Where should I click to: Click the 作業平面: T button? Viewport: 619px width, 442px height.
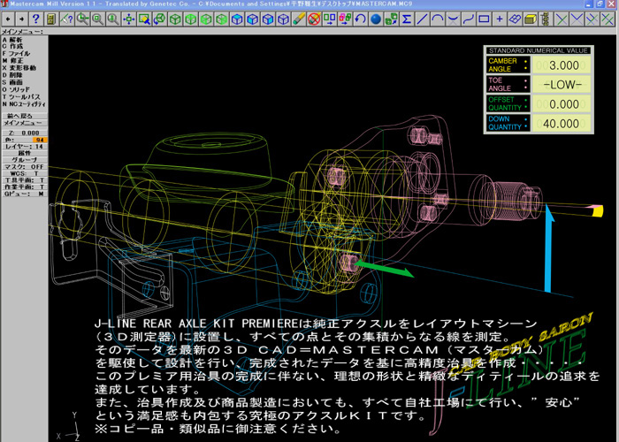click(25, 187)
